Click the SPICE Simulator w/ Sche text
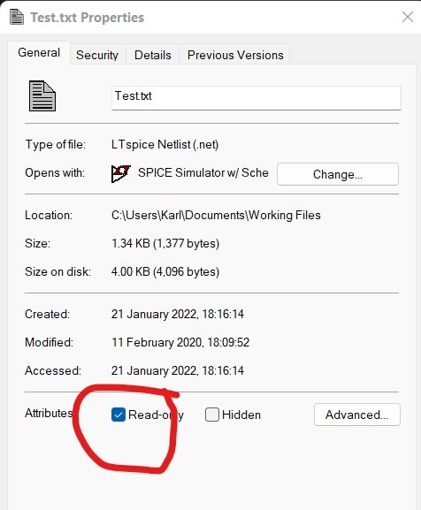421x510 pixels. point(203,172)
